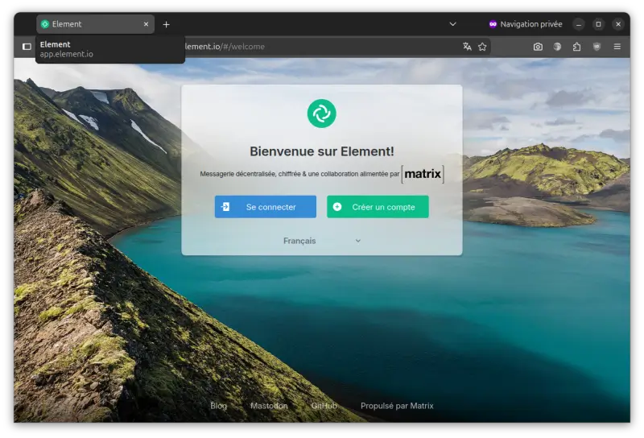Open a new browser tab
644x438 pixels.
tap(166, 25)
